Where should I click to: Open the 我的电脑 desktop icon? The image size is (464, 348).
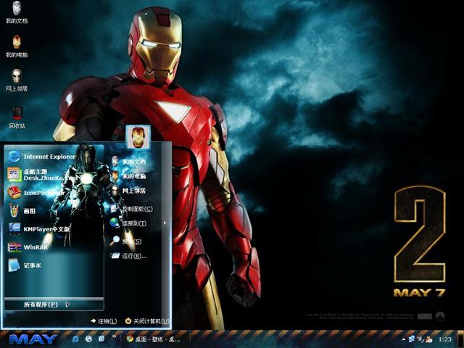click(17, 46)
